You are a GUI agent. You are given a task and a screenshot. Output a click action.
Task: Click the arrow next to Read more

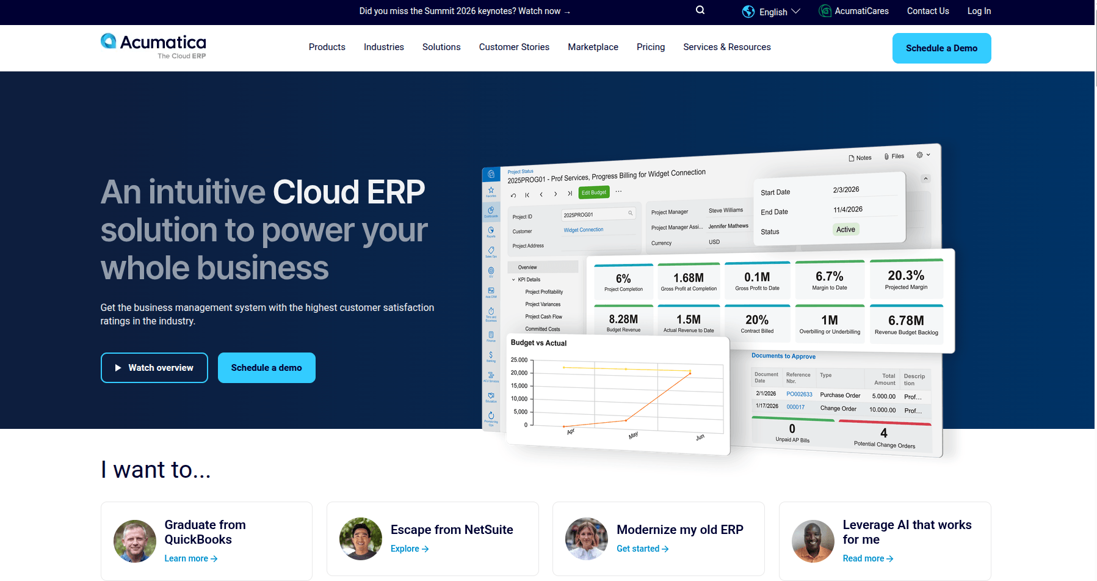pos(890,559)
